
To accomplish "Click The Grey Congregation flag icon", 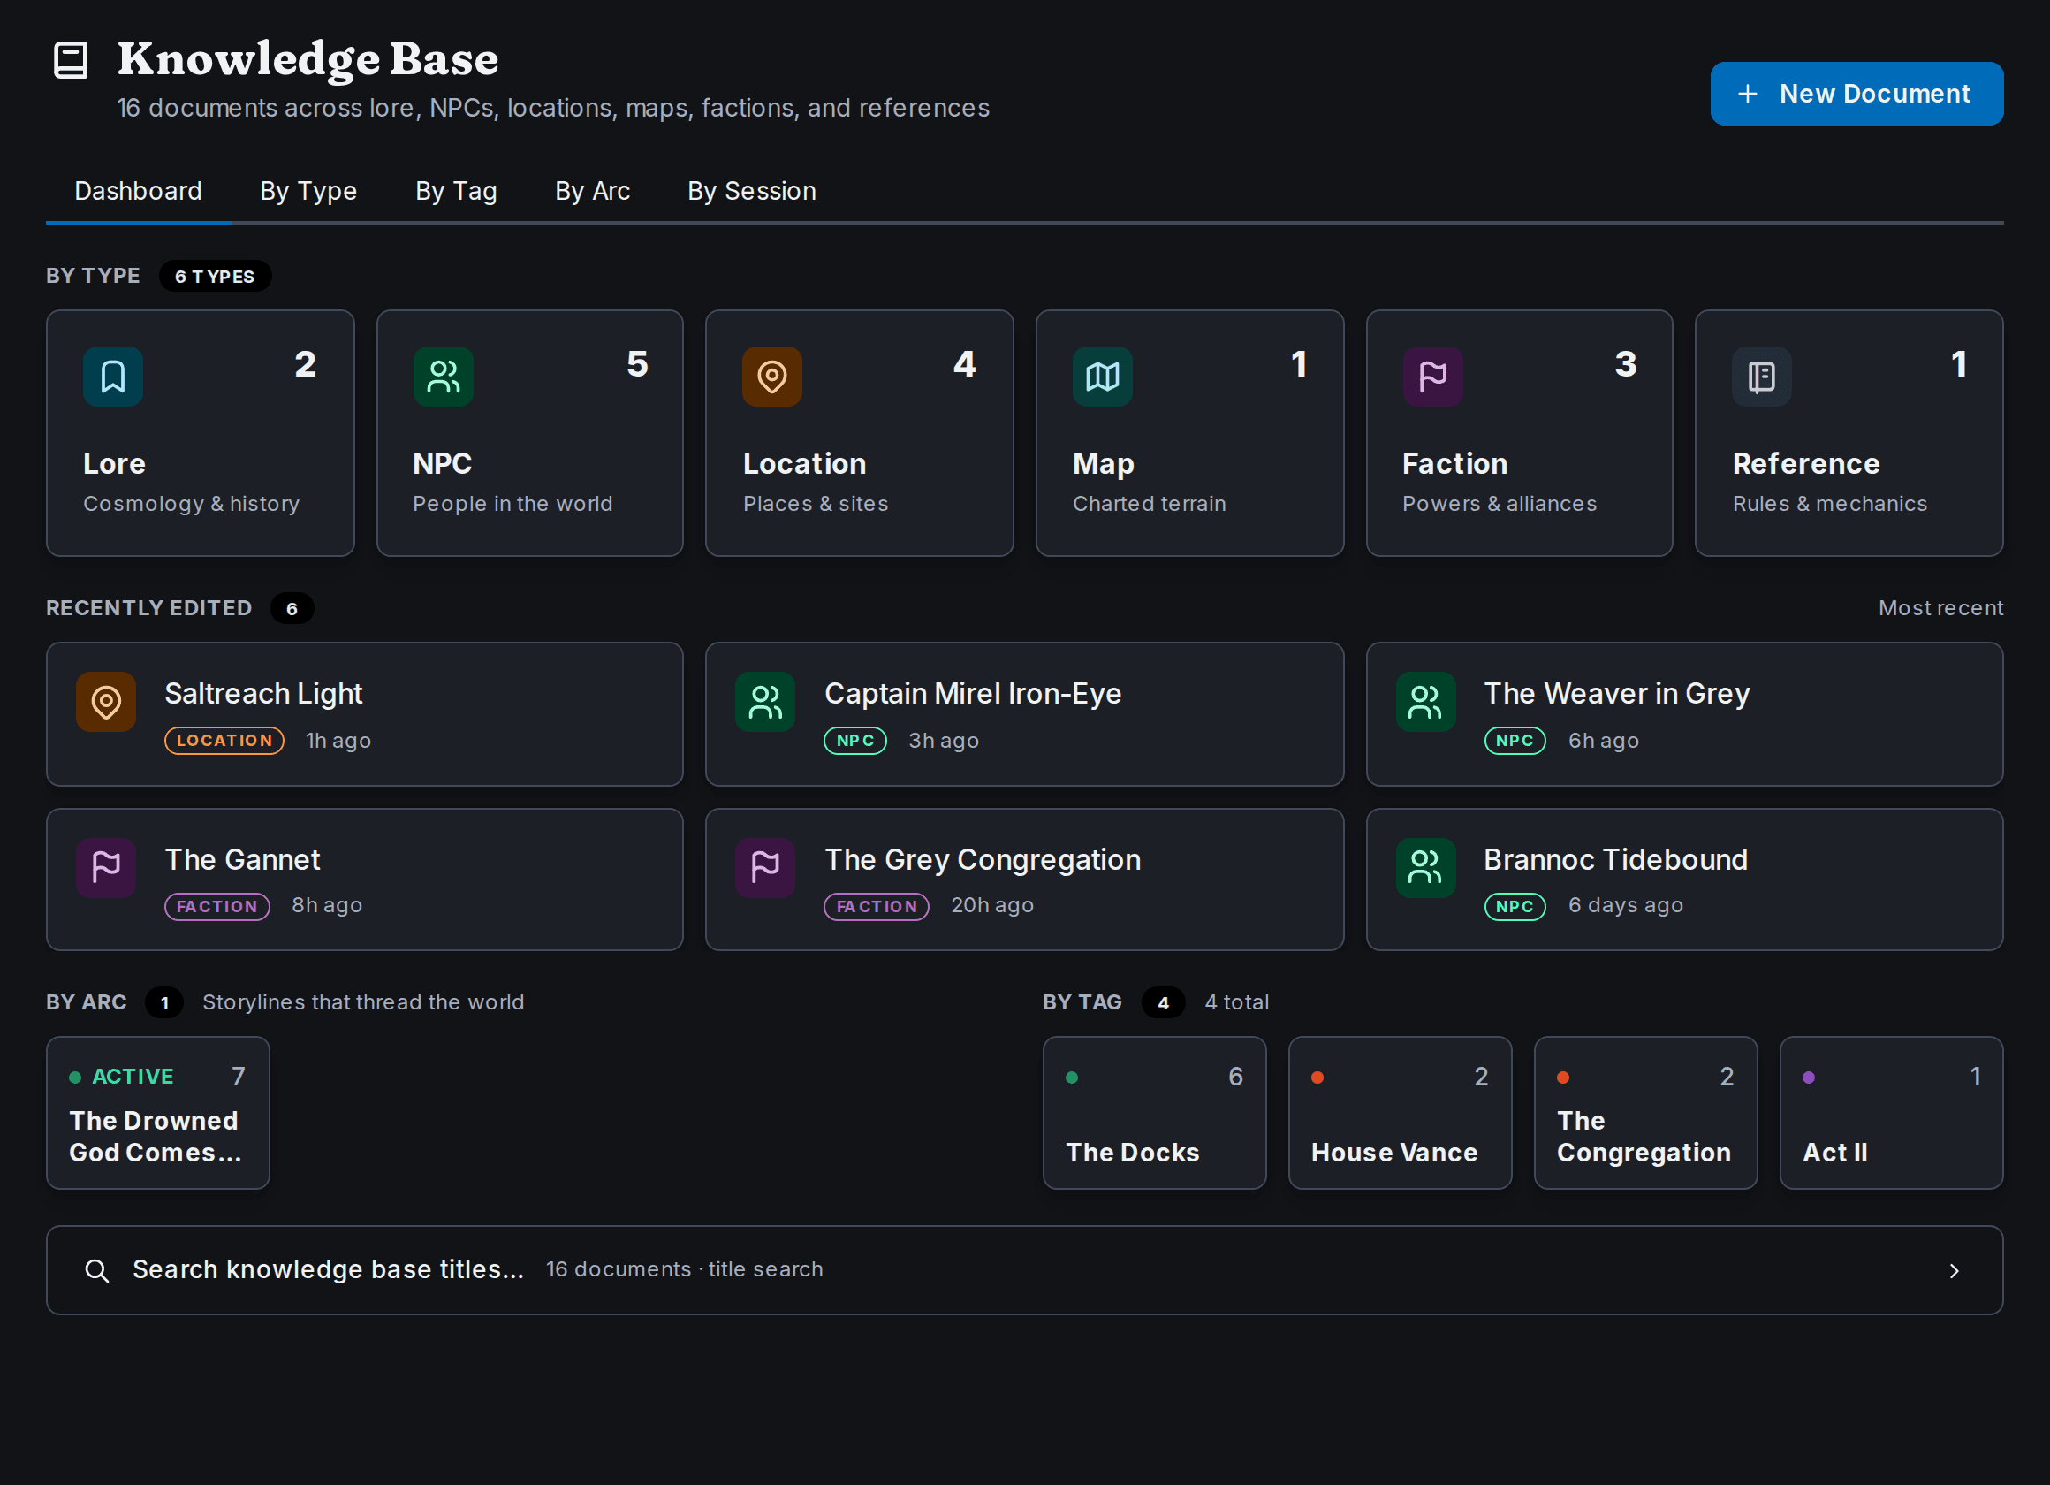I will point(764,867).
